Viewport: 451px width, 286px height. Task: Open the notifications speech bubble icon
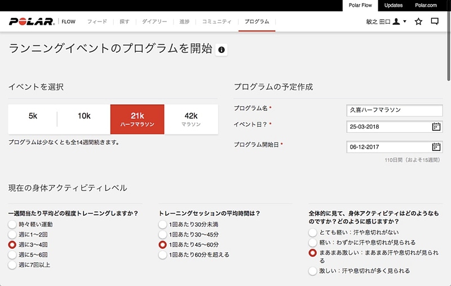[435, 21]
